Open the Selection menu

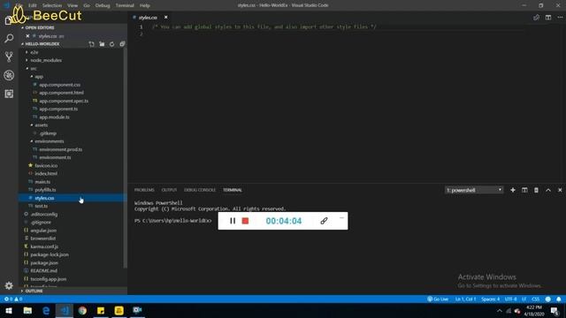(52, 5)
